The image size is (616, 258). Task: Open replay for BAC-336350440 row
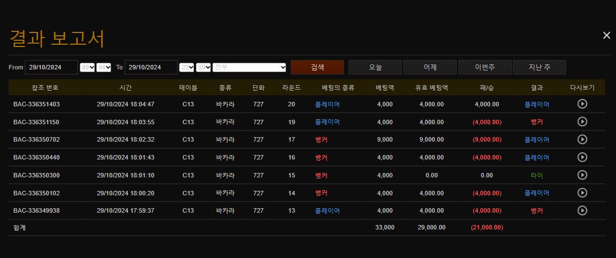pos(582,157)
